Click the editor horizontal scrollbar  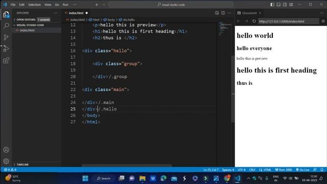[127, 166]
